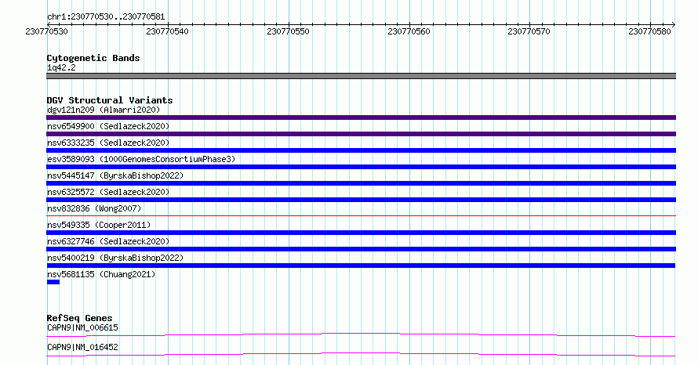Open variant nsv5681135 (Chuang2021) label

(x=101, y=274)
